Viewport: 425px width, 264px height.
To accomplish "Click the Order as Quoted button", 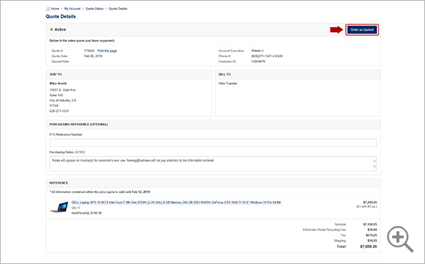I will coord(362,30).
